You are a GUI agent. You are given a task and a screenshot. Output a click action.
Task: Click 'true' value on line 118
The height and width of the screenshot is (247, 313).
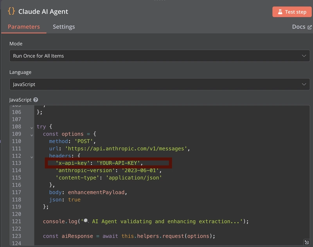[74, 200]
